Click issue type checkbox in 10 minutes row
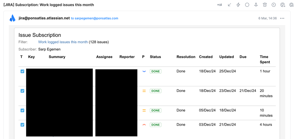 click(x=22, y=110)
